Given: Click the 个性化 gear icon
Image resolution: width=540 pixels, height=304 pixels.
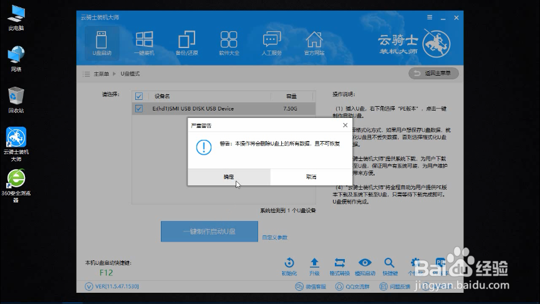Looking at the screenshot, I should [x=415, y=267].
